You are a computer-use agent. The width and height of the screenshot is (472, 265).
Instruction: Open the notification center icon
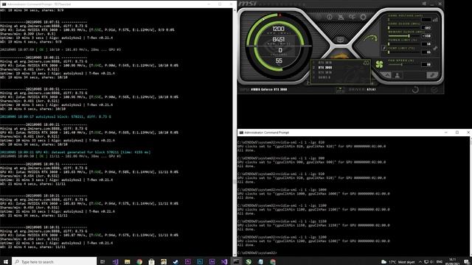(466, 262)
